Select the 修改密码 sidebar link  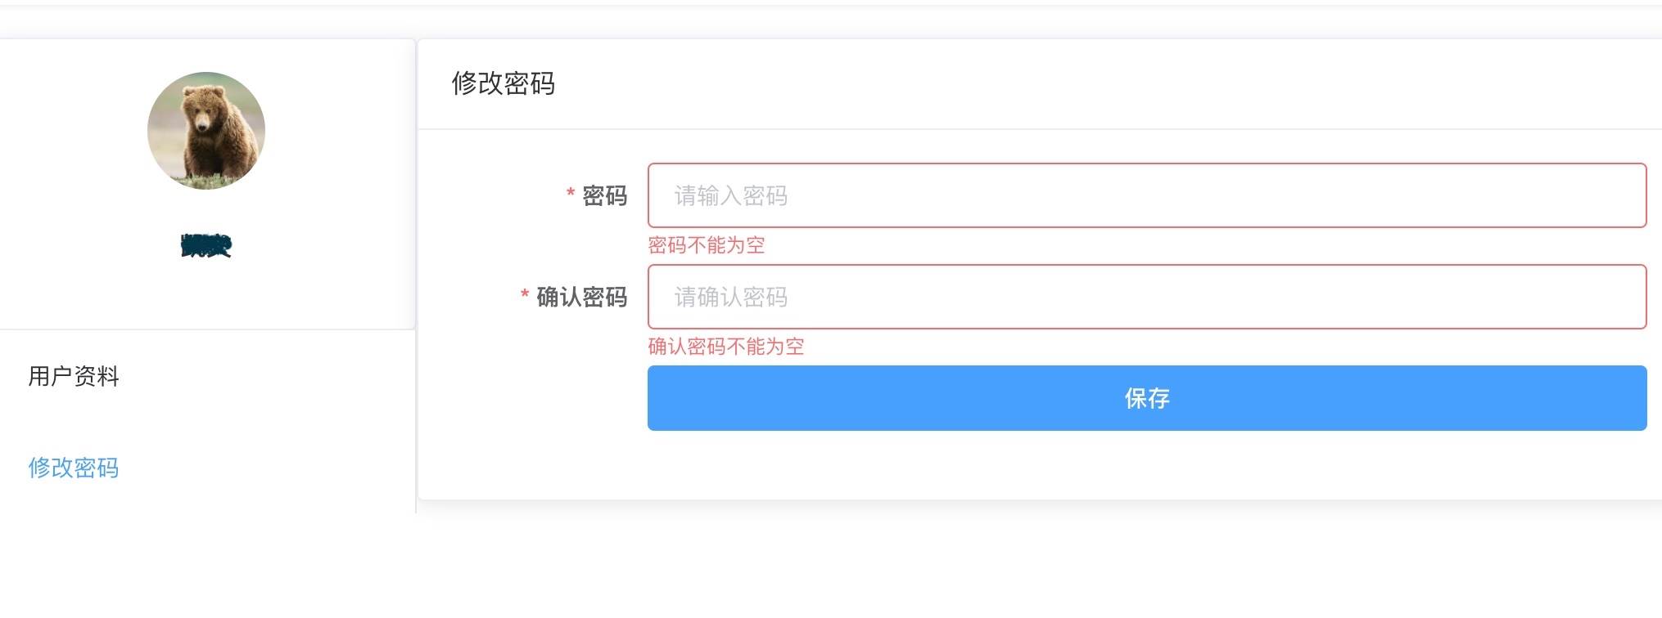point(74,468)
